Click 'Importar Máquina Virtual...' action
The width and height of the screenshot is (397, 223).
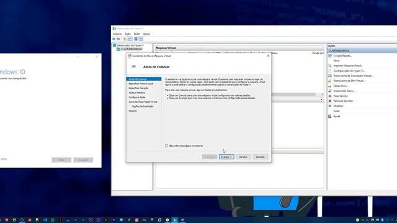[x=348, y=66]
